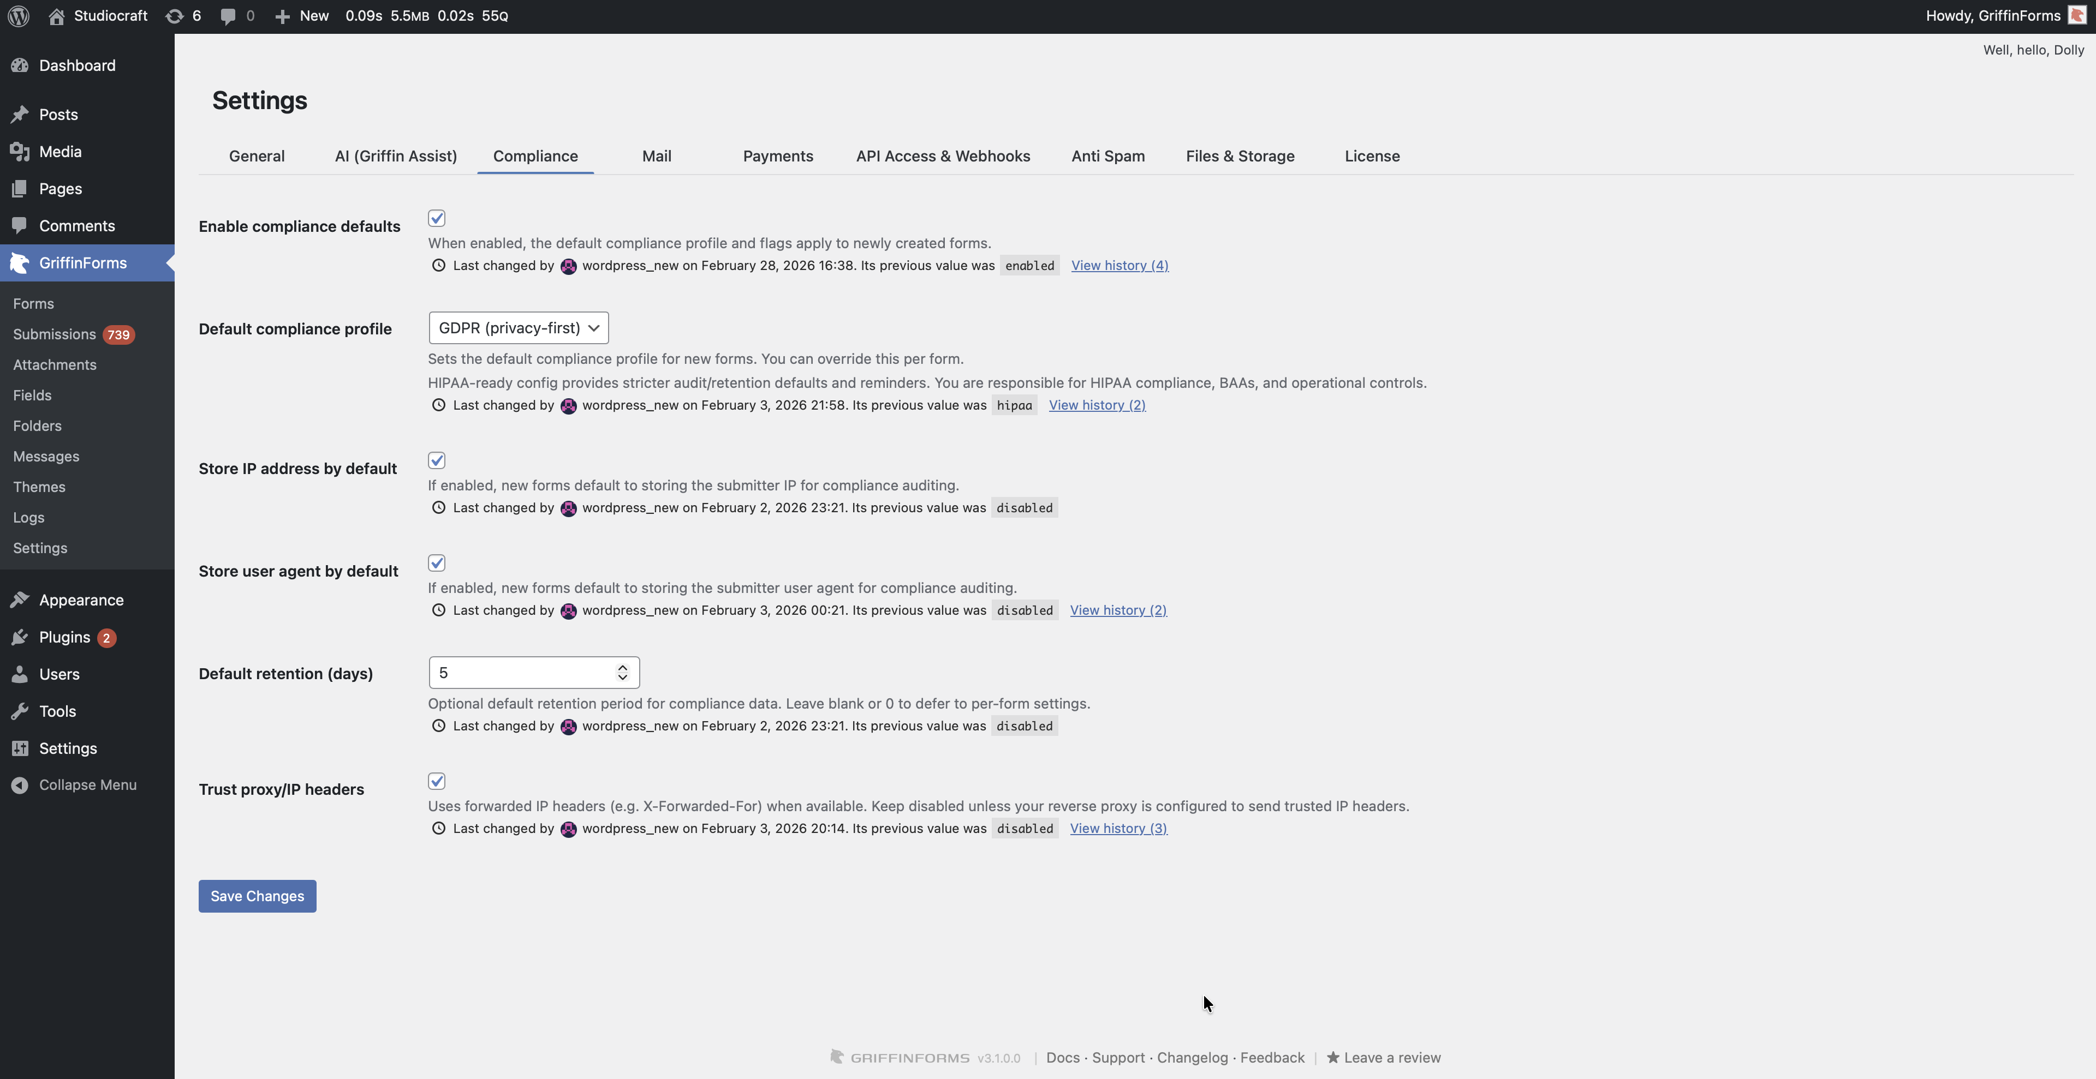The image size is (2096, 1079).
Task: Uncheck Store IP address by default
Action: pyautogui.click(x=437, y=460)
